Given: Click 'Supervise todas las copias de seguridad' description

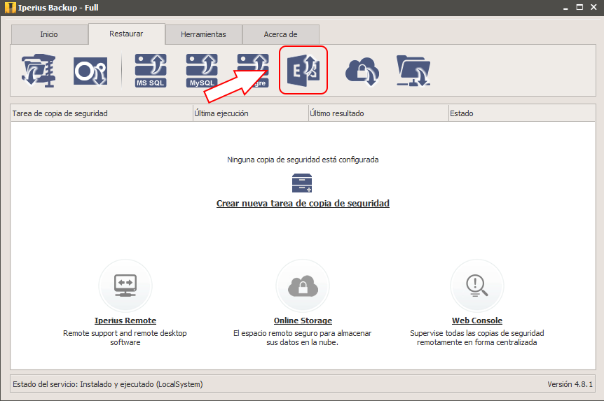Looking at the screenshot, I should pos(477,338).
